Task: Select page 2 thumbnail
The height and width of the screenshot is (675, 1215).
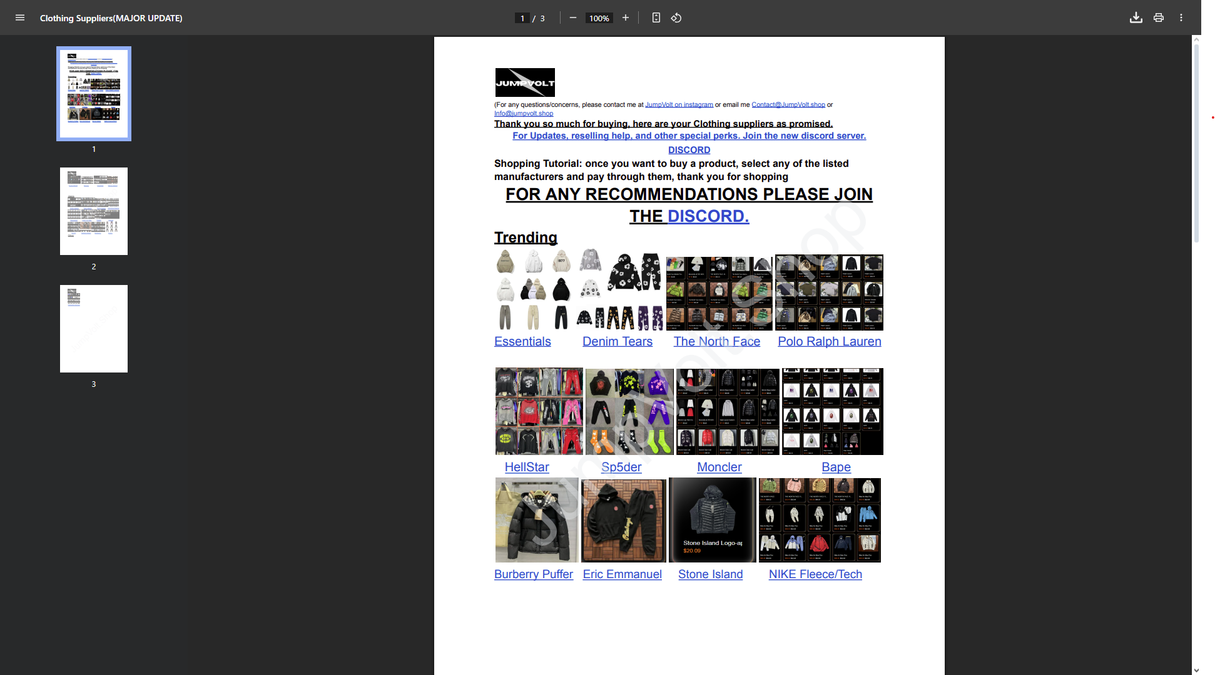Action: 94,211
